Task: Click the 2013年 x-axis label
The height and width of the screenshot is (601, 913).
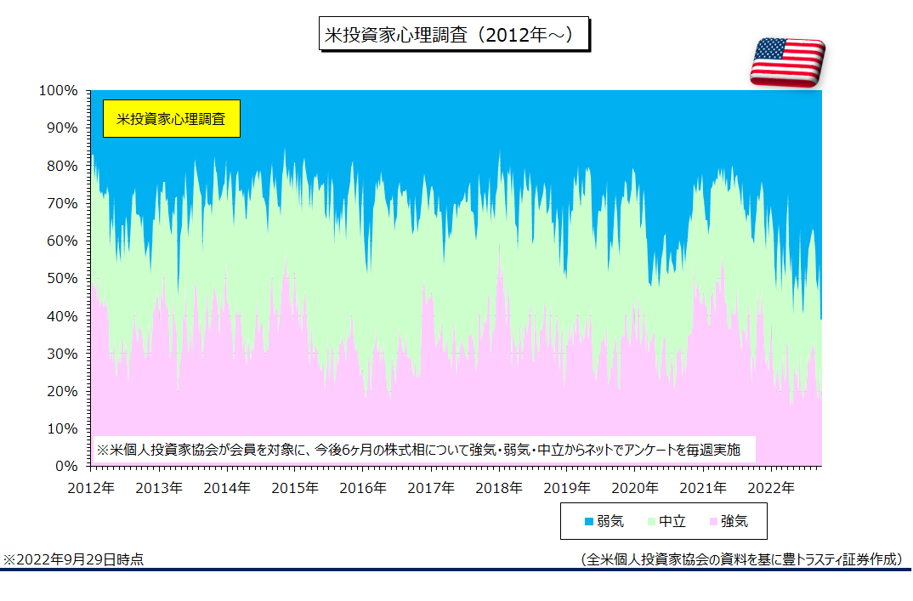Action: point(159,488)
